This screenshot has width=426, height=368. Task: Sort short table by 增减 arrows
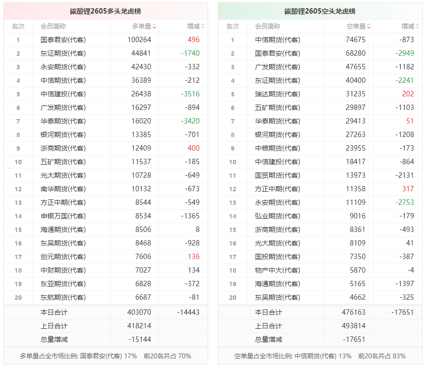[x=418, y=26]
